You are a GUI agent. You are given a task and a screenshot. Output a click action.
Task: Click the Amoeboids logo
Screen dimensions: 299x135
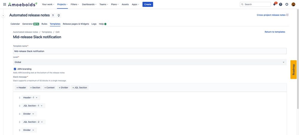coord(23,4)
